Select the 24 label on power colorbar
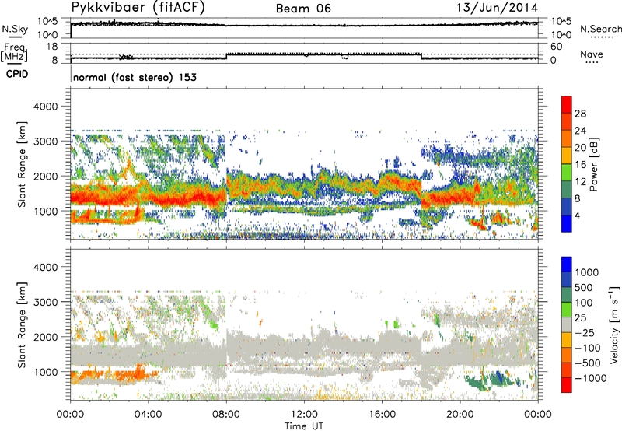622x431 pixels. coord(580,131)
